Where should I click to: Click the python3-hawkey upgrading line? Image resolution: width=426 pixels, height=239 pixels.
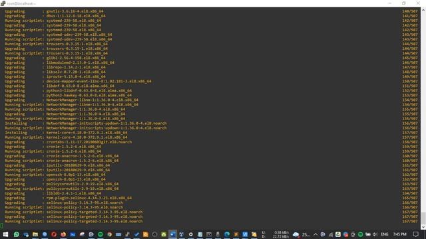click(68, 96)
